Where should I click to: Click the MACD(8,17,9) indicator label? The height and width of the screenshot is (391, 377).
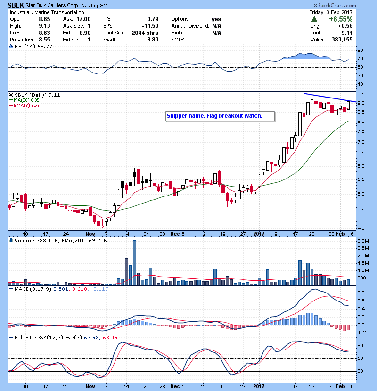pos(33,289)
